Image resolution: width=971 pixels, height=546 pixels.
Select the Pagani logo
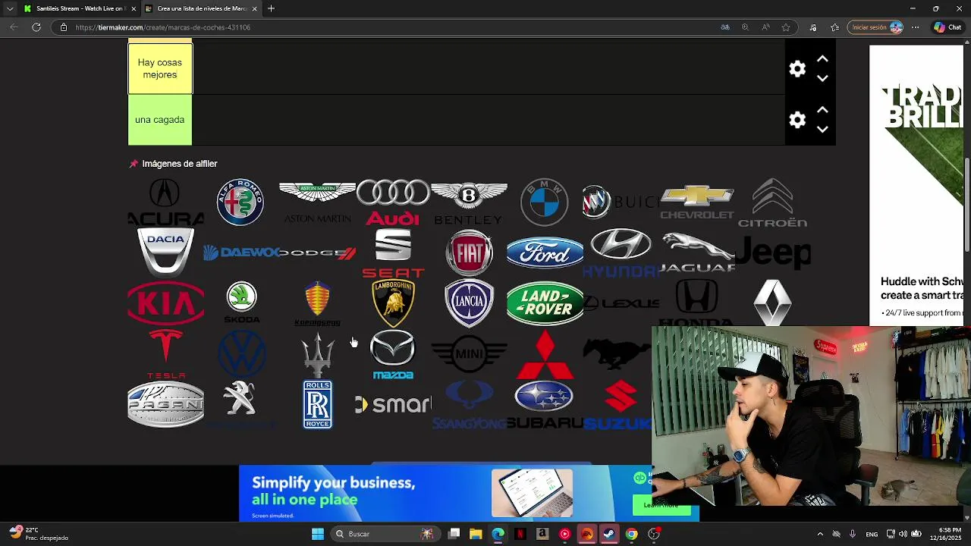[165, 404]
